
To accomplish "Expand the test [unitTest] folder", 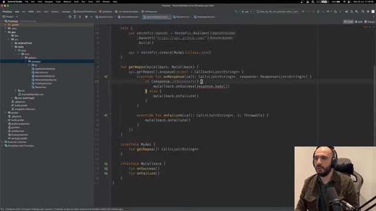I will tap(12, 98).
